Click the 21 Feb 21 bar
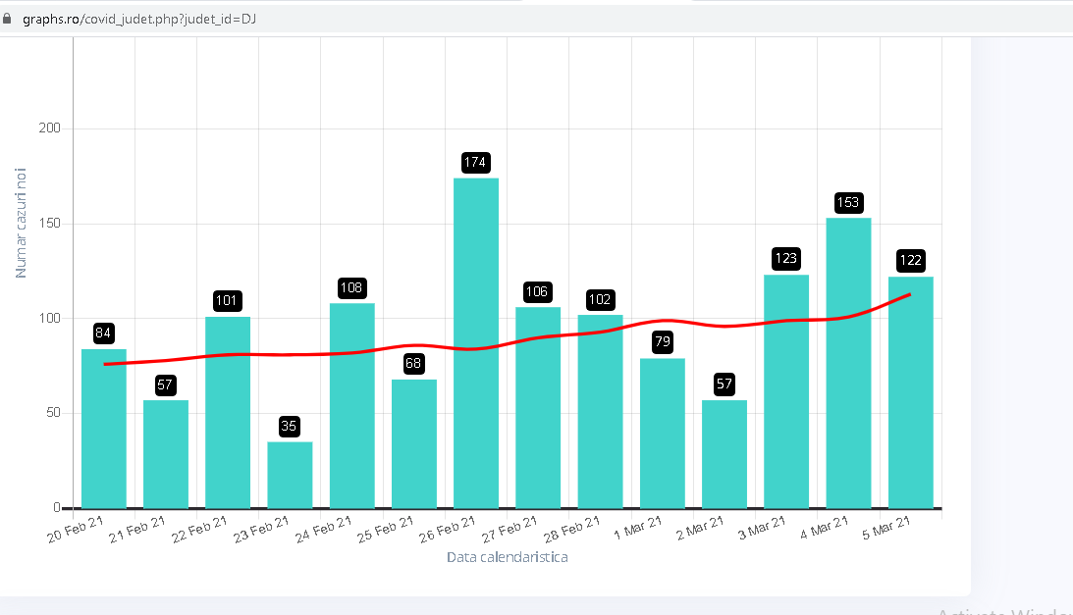 click(x=166, y=454)
